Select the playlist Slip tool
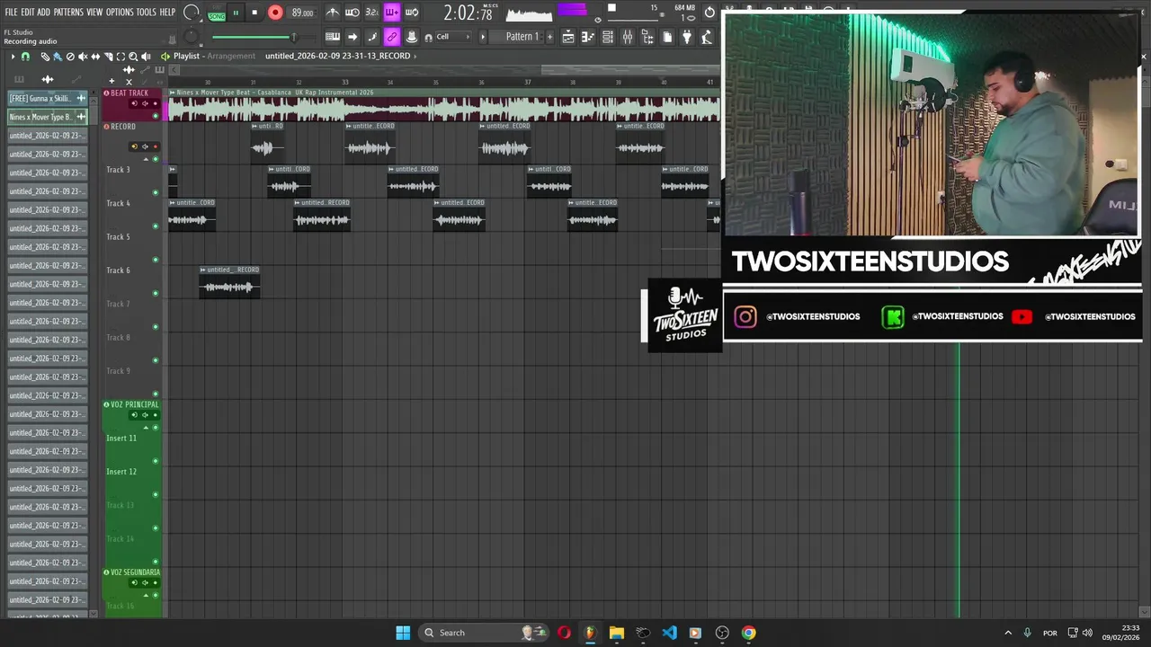The image size is (1151, 647). pos(95,57)
